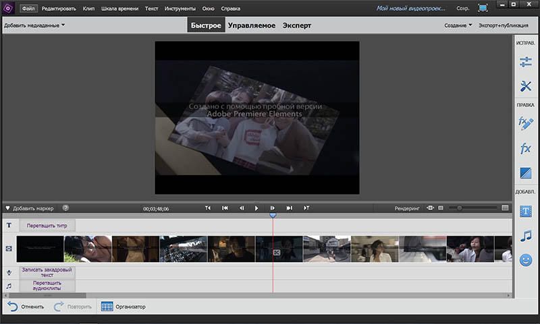The width and height of the screenshot is (540, 324).
Task: Switch to Управляемое mode tab
Action: [251, 26]
